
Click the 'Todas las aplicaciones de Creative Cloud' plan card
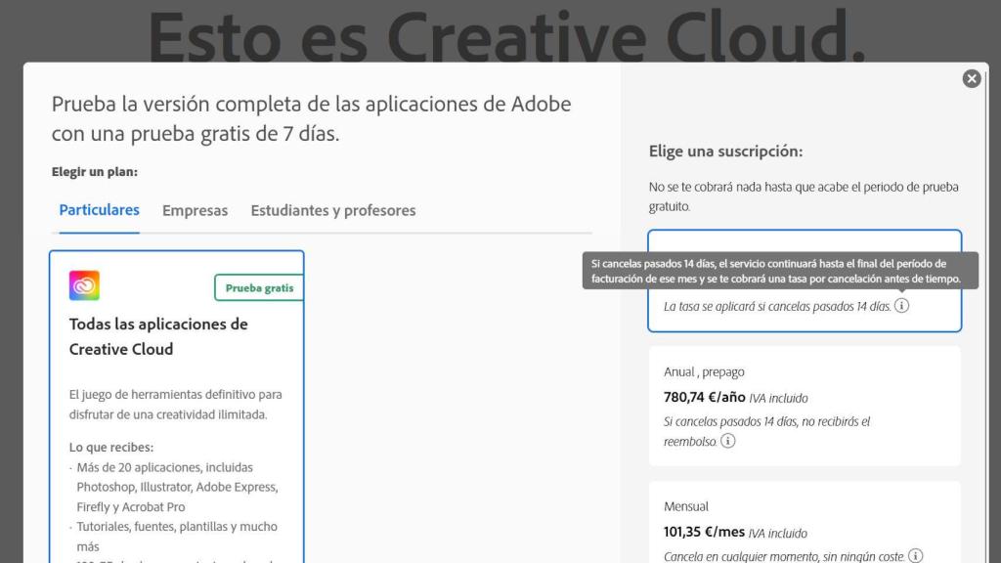[x=176, y=411]
